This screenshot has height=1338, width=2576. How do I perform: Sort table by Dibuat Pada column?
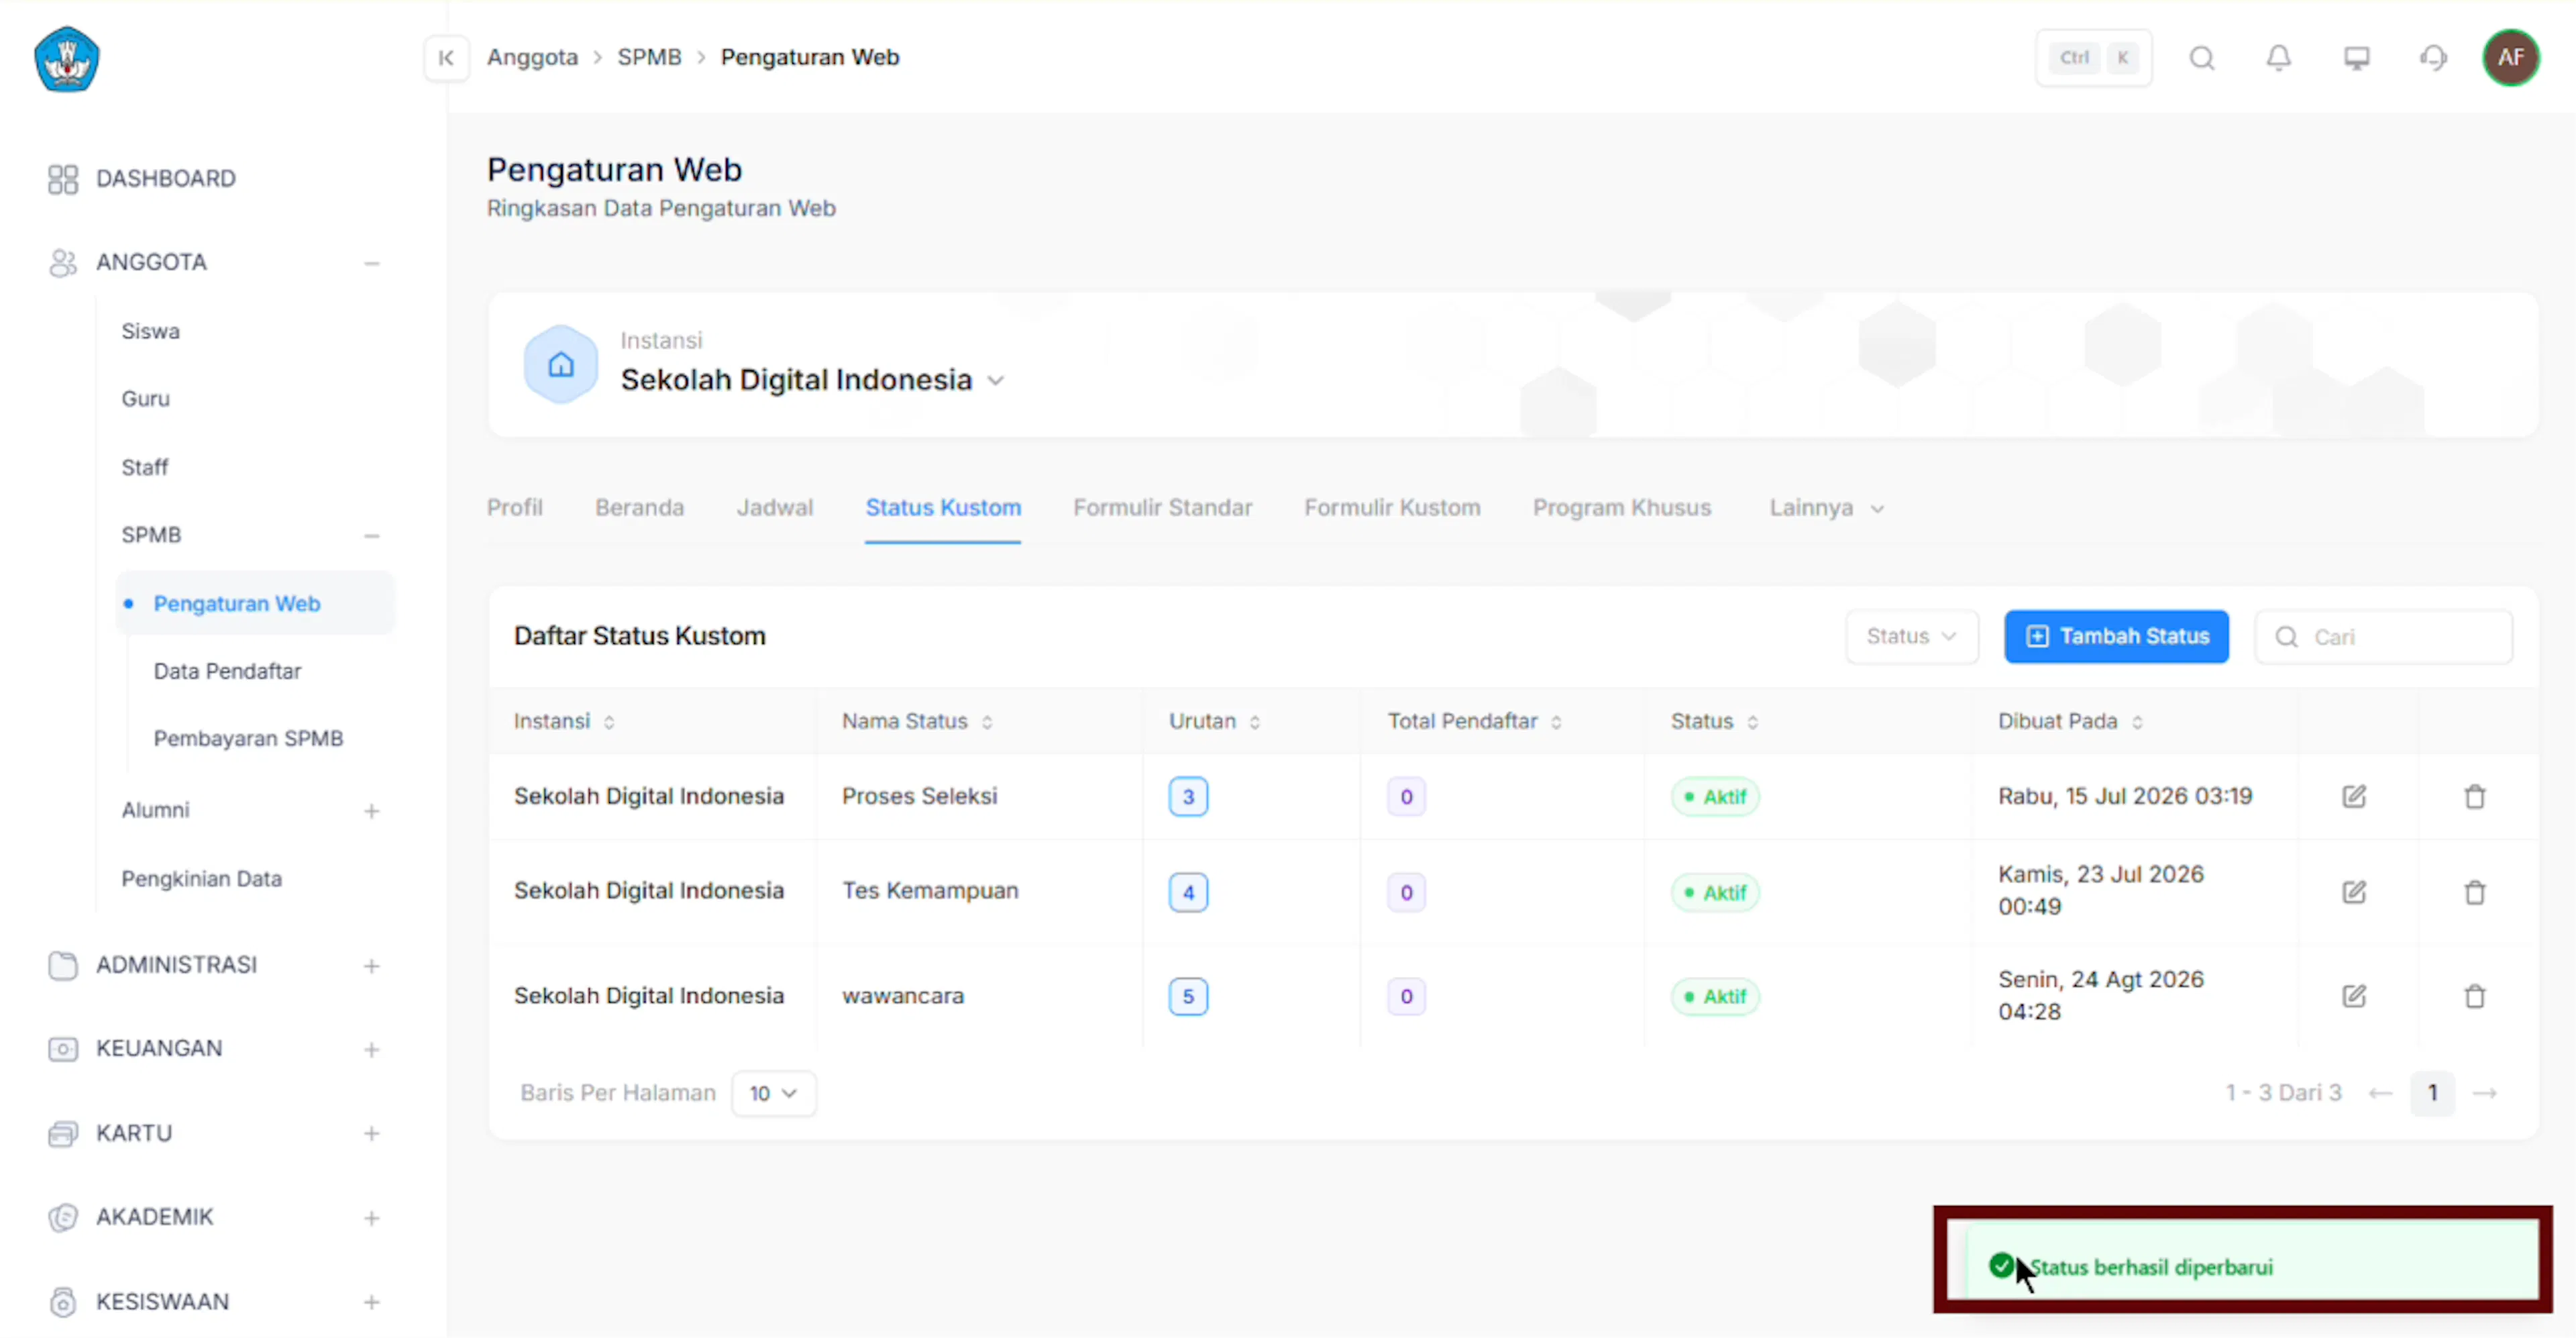[2069, 721]
